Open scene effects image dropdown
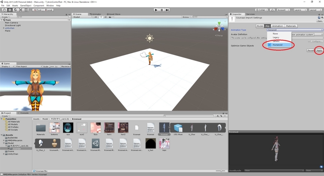The image size is (324, 176). click(x=111, y=17)
